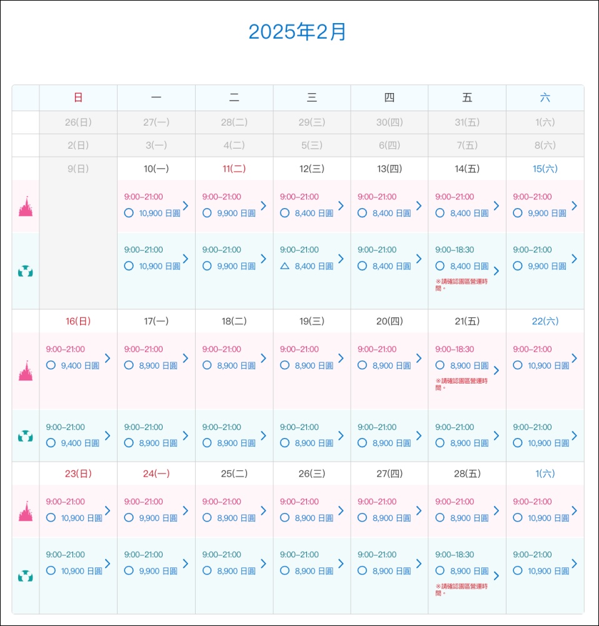The width and height of the screenshot is (599, 626).
Task: Click the Disneyland castle icon in week of 23rd
Action: click(x=26, y=511)
